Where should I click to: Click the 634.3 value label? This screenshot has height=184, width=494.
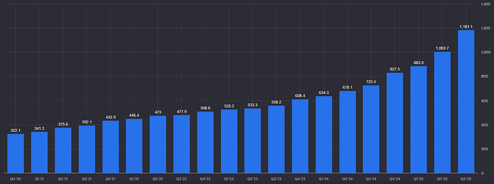point(324,93)
